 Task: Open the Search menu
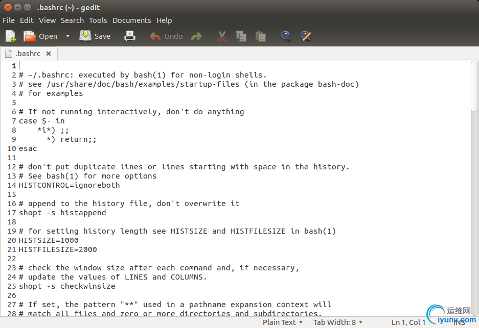tap(72, 20)
